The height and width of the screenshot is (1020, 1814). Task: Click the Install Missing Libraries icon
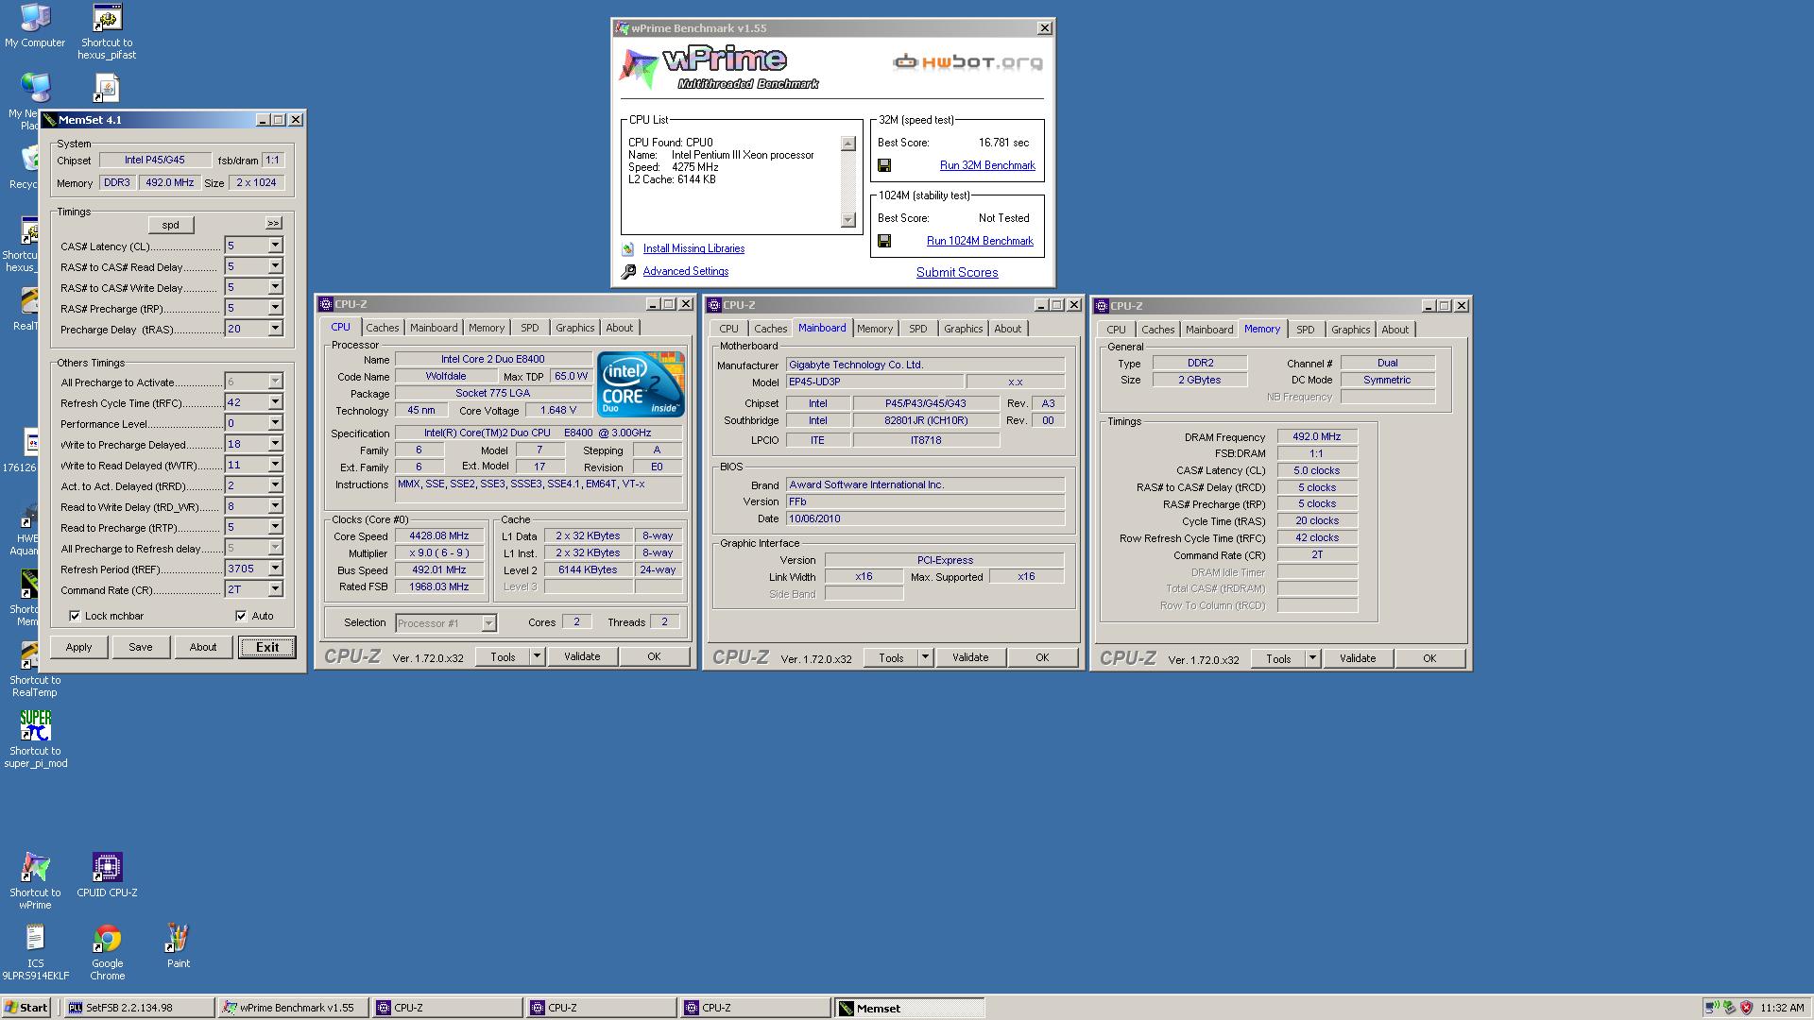tap(628, 249)
